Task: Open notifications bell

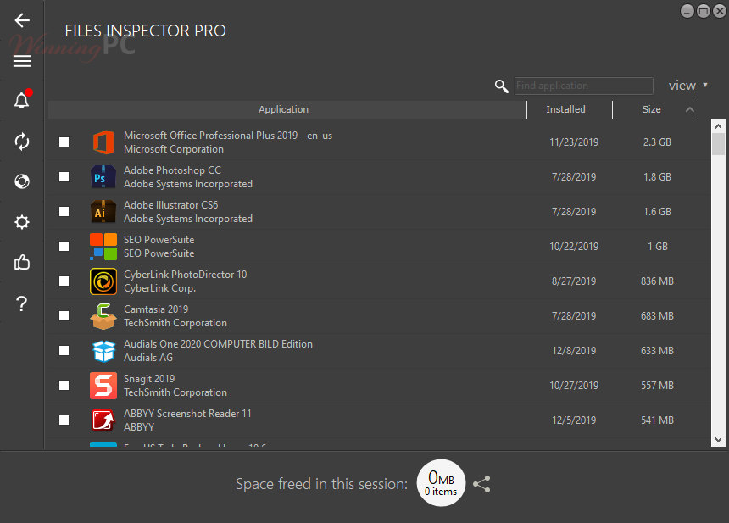Action: click(22, 99)
